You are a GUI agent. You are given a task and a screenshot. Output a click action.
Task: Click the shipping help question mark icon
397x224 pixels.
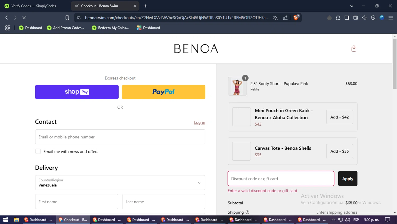click(x=247, y=212)
